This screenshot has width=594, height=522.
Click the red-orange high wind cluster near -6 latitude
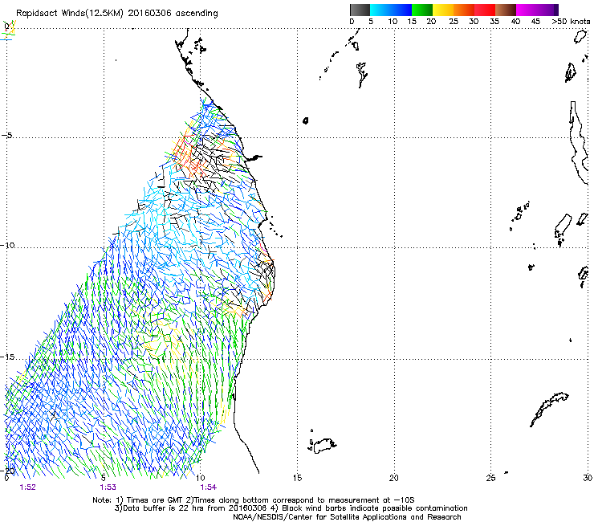tap(189, 156)
